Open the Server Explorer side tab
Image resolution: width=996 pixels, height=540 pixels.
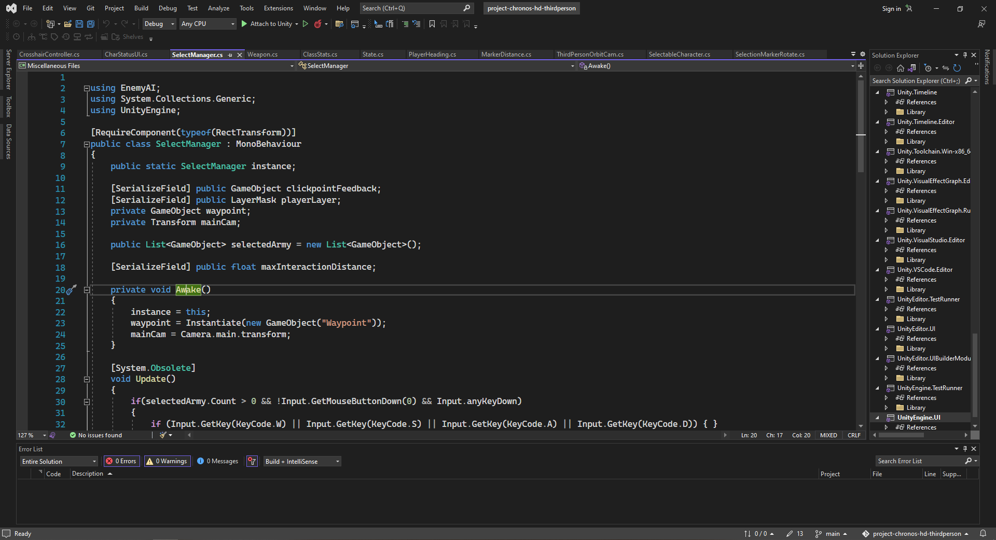tap(8, 69)
